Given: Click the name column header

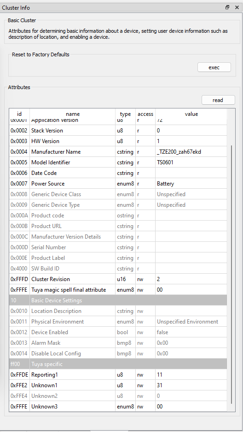Looking at the screenshot, I should pos(73,114).
